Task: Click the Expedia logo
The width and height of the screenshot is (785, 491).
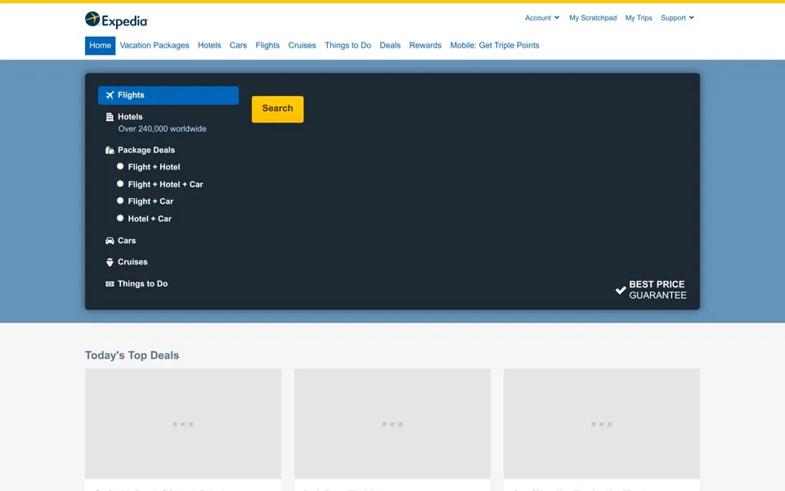Action: pyautogui.click(x=117, y=20)
